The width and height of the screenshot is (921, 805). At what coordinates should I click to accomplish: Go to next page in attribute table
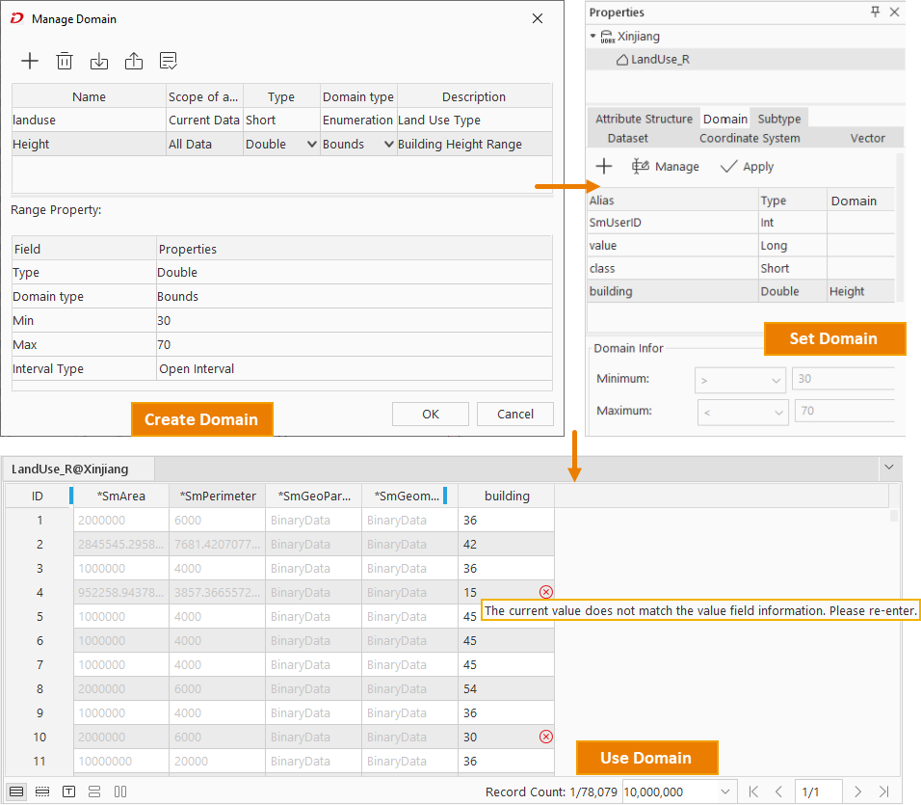click(x=858, y=792)
